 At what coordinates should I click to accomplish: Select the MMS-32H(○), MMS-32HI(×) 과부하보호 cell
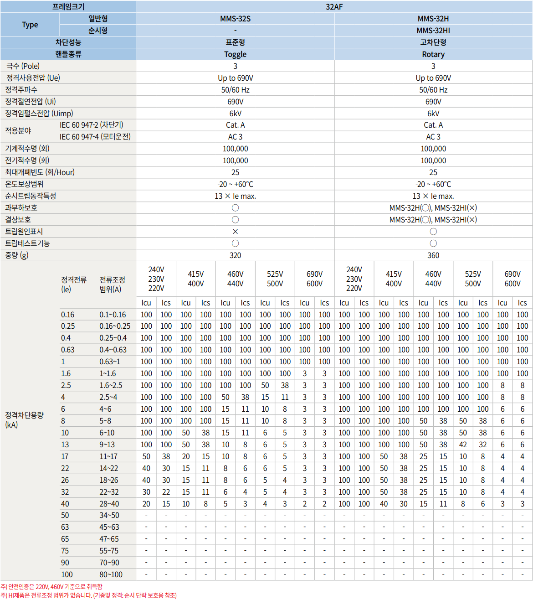coord(433,207)
